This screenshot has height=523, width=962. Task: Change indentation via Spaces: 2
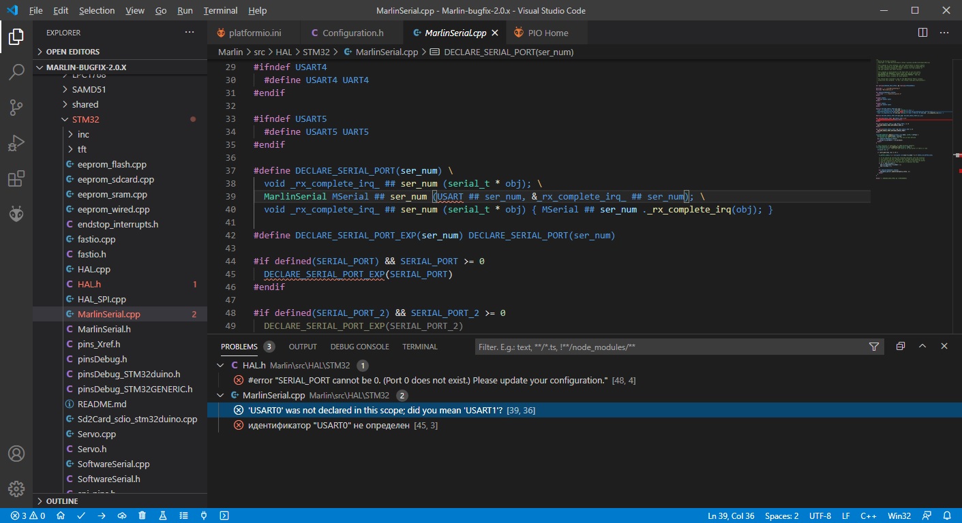[781, 516]
